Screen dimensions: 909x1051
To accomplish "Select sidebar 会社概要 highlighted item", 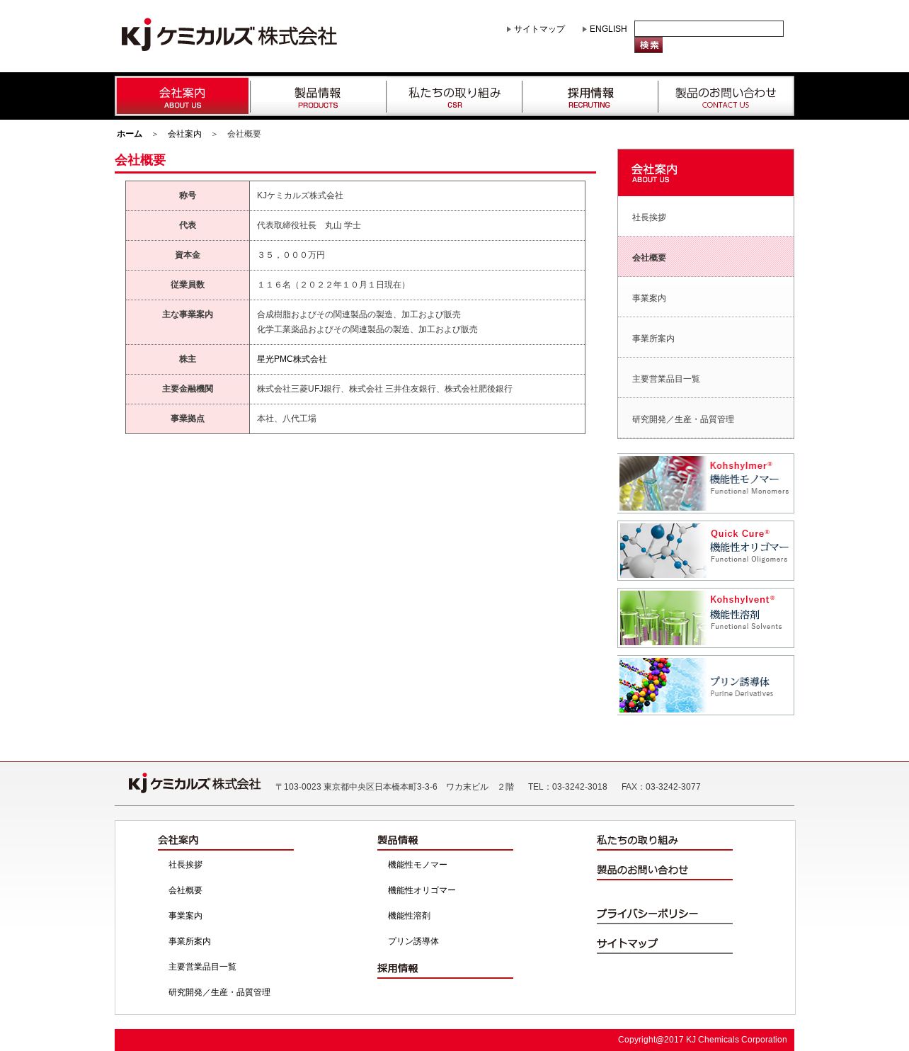I will pyautogui.click(x=706, y=257).
